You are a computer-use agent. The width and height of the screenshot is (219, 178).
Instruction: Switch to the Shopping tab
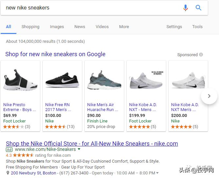point(30,27)
